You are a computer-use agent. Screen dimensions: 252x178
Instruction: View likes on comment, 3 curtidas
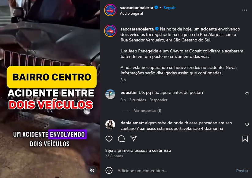click(x=137, y=100)
